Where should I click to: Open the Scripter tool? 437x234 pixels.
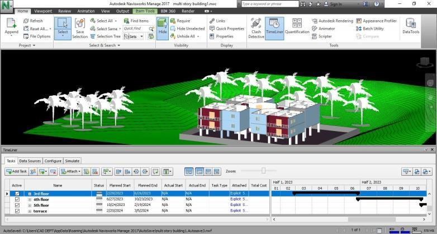[x=322, y=36]
